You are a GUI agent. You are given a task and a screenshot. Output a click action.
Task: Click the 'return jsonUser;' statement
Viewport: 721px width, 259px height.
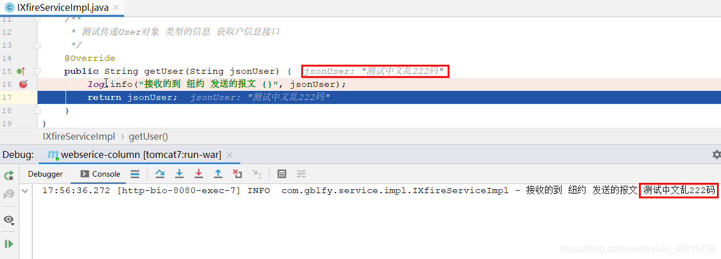point(132,97)
